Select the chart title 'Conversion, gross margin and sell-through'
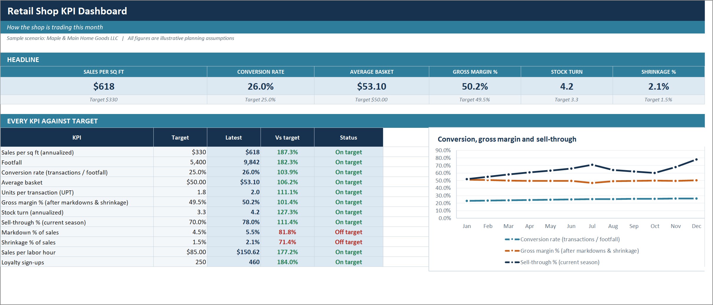713x305 pixels. (507, 139)
